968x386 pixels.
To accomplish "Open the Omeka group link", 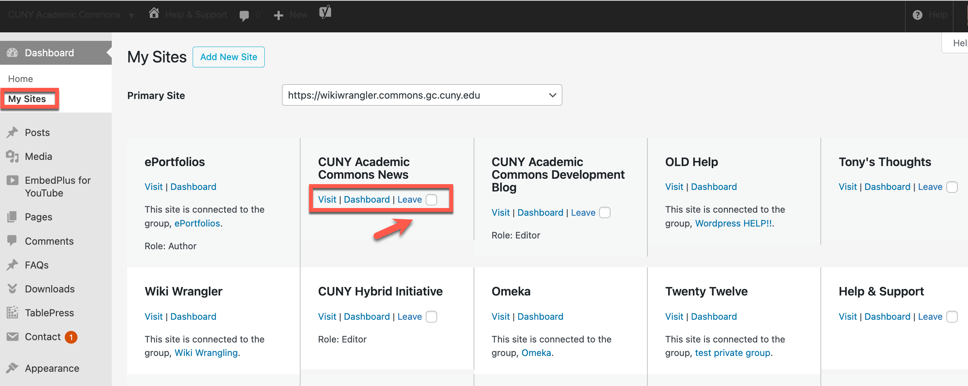I will [536, 353].
